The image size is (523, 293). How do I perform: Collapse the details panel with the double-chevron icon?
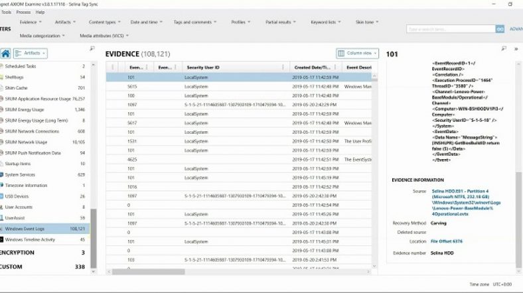tap(516, 48)
